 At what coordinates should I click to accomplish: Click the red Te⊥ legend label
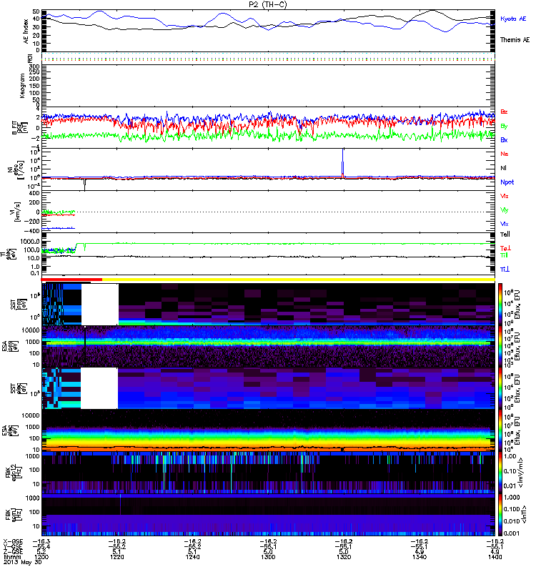point(505,248)
